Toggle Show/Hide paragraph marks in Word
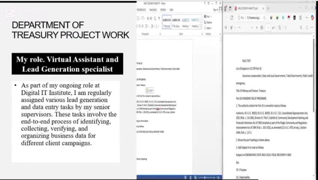The image size is (318, 180). pyautogui.click(x=159, y=18)
